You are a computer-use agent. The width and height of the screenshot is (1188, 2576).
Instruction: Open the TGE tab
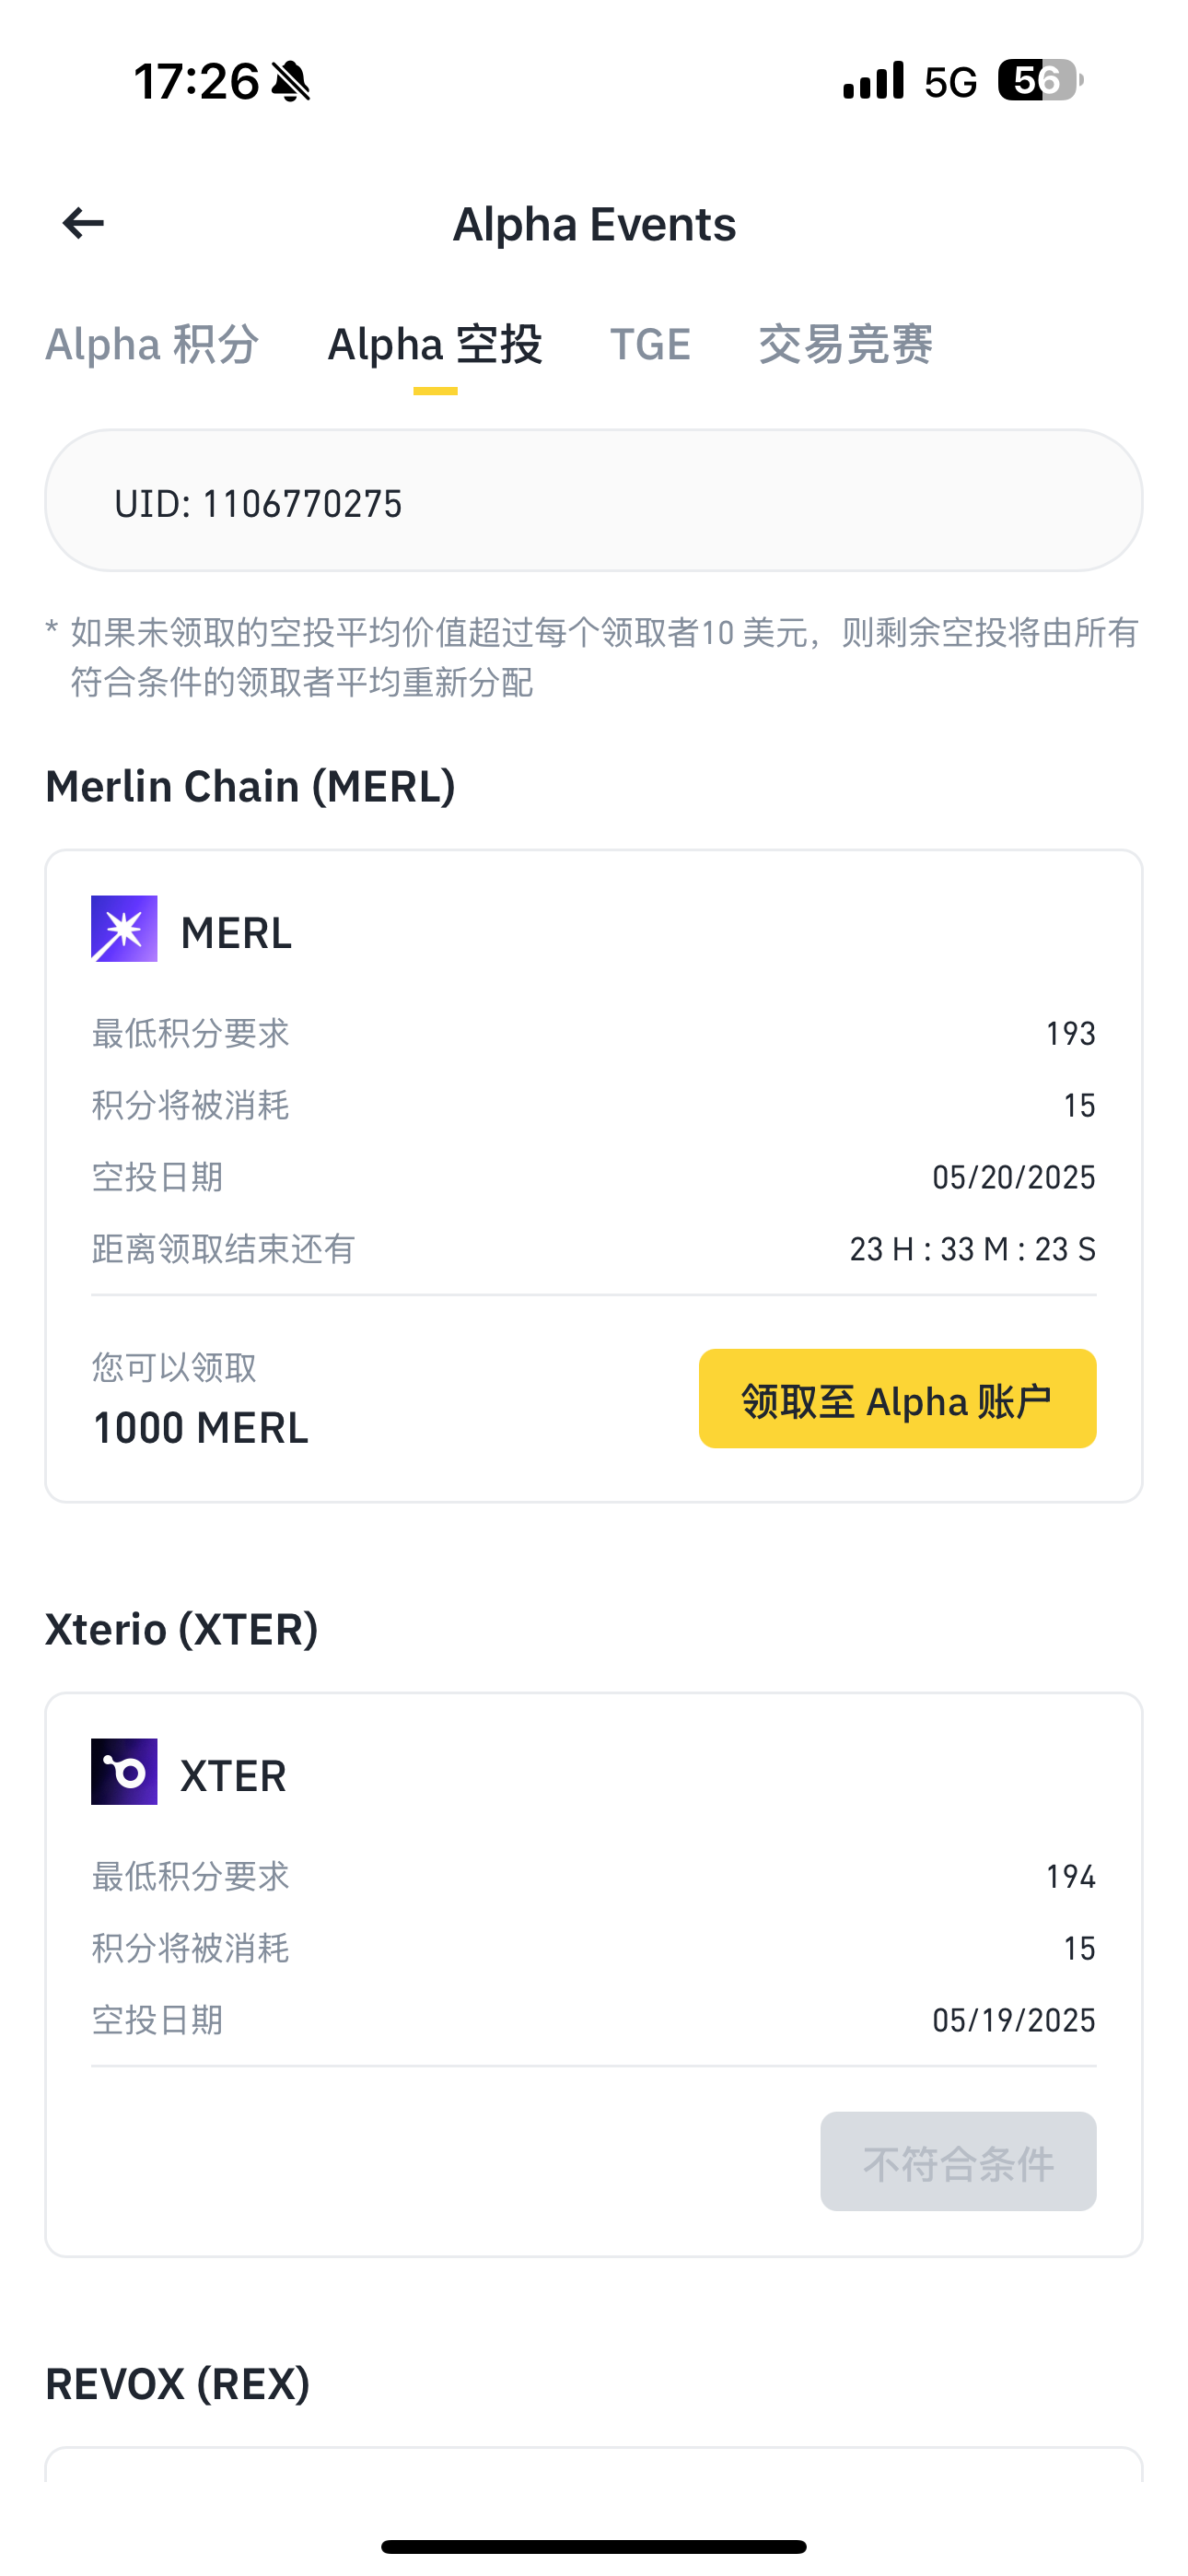[x=650, y=345]
